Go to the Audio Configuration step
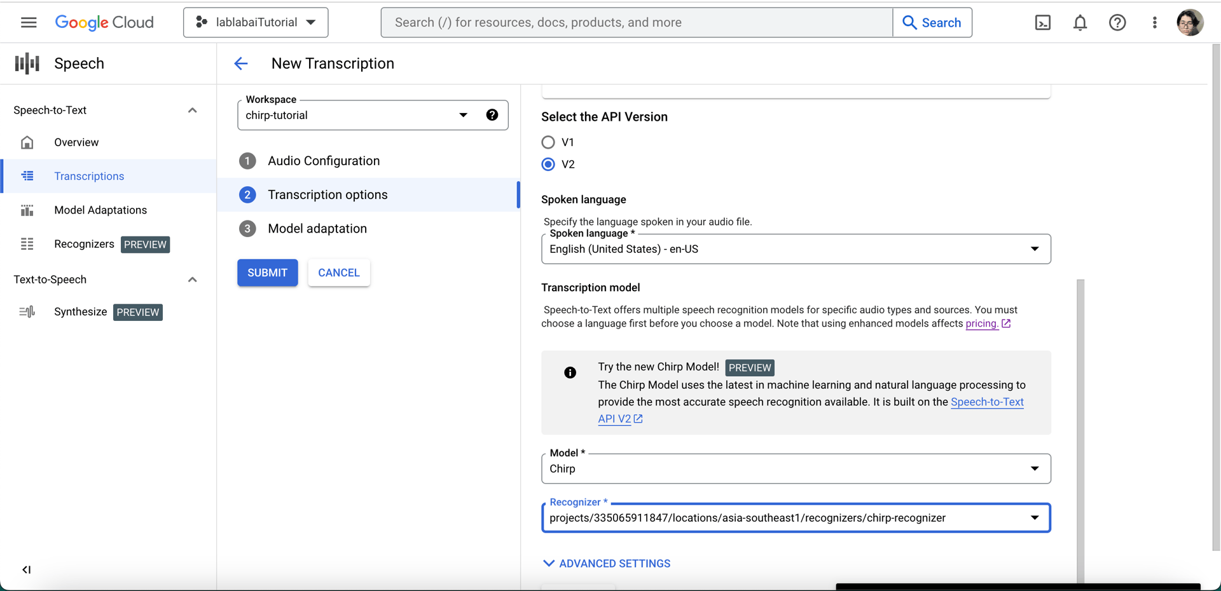The image size is (1221, 591). coord(323,161)
